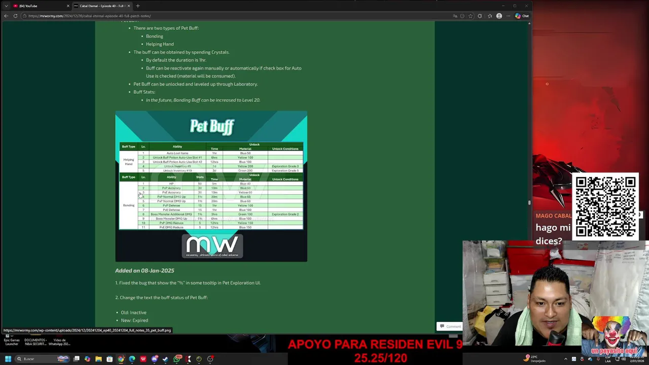Open WhatsApp from the taskbar
Screen dimensions: 649x365
click(x=177, y=359)
